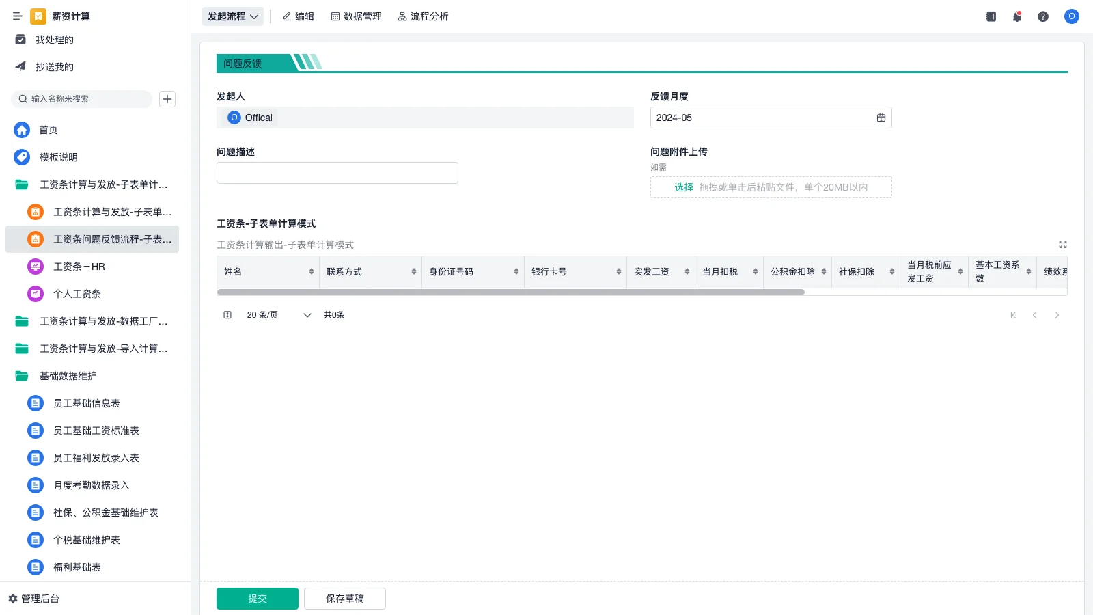This screenshot has height=615, width=1093.
Task: Open 月度考勤数据录入 form
Action: click(92, 485)
